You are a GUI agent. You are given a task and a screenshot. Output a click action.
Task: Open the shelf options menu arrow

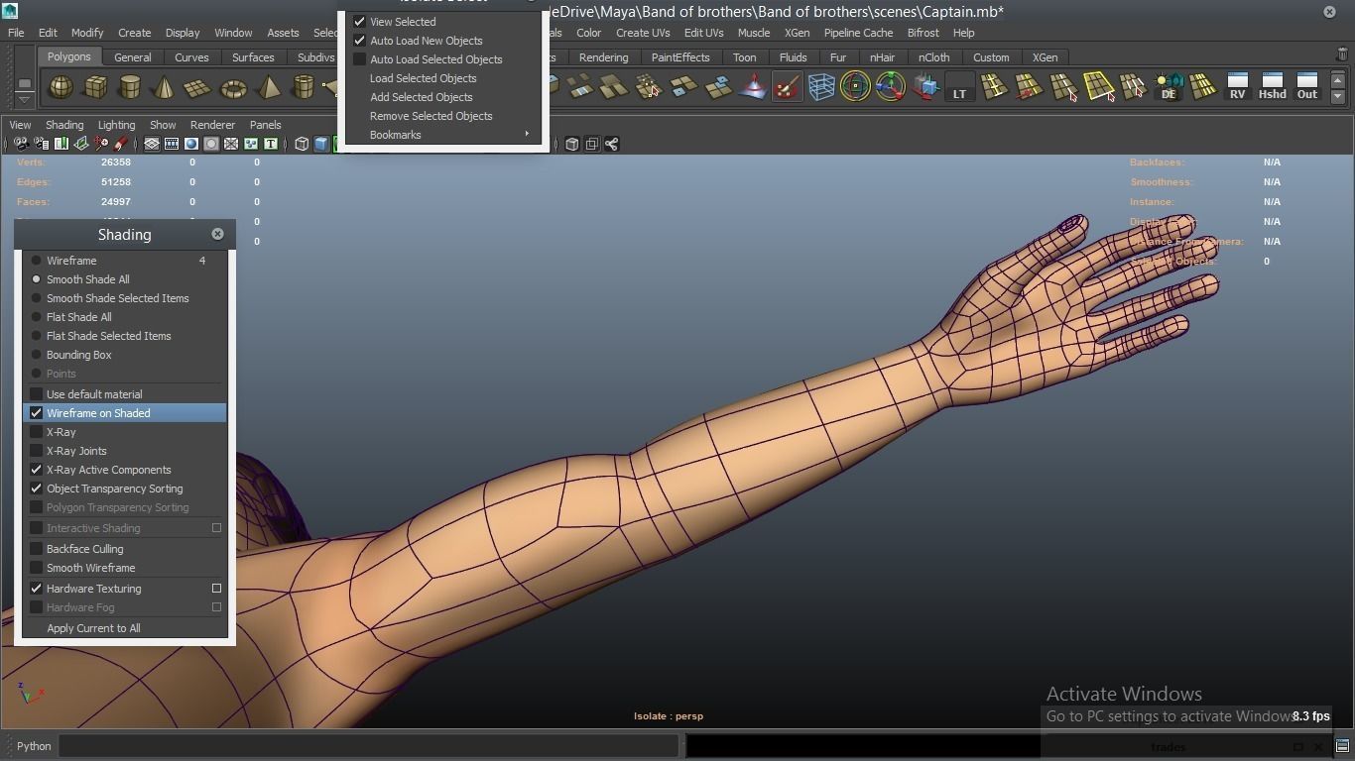coord(24,98)
